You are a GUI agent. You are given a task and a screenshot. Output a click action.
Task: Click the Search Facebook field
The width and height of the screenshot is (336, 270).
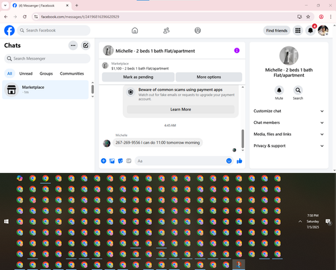54,30
